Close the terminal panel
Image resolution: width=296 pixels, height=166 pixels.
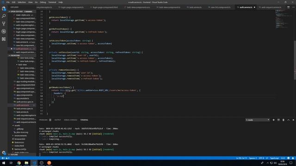coord(293,120)
